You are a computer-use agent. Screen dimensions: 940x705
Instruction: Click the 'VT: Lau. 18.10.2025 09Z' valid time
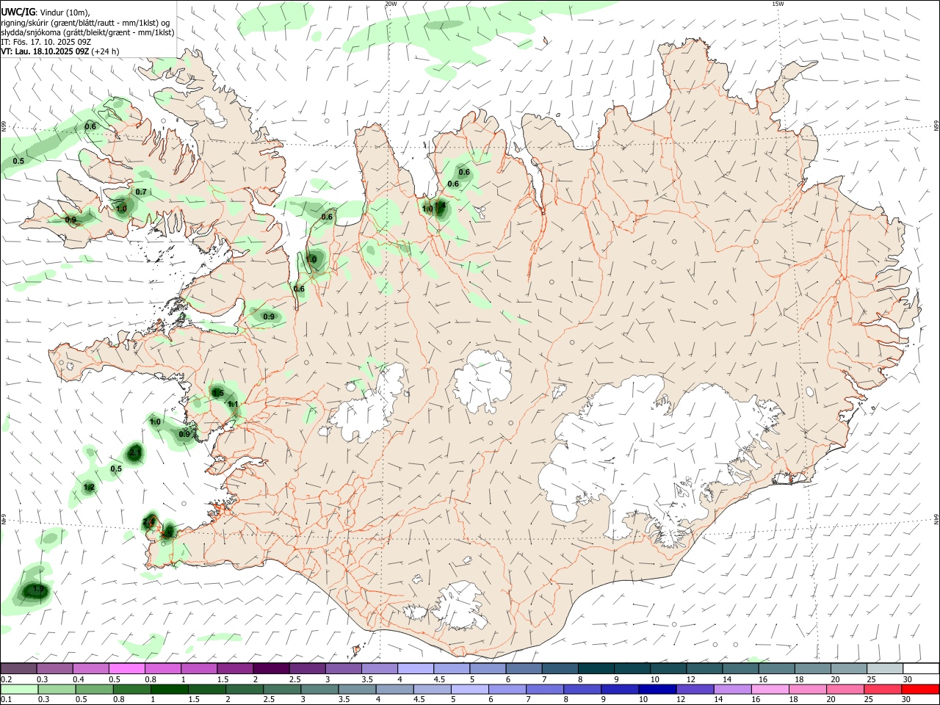[x=45, y=51]
